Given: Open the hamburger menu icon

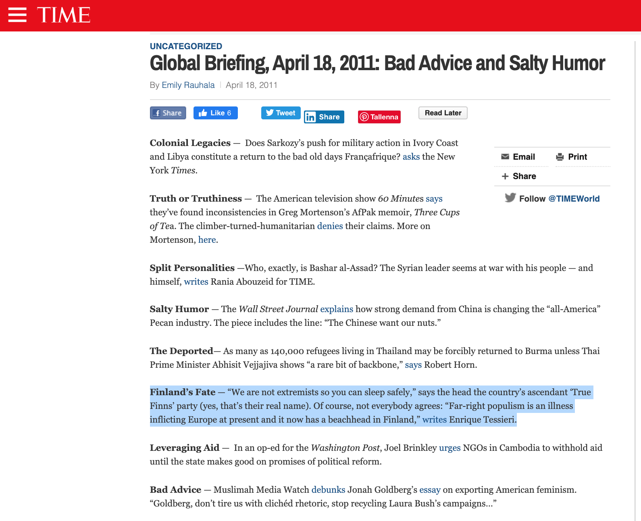Looking at the screenshot, I should [17, 15].
